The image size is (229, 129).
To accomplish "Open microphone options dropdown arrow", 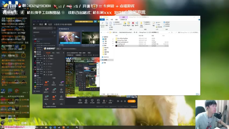I will pyautogui.click(x=106, y=101).
